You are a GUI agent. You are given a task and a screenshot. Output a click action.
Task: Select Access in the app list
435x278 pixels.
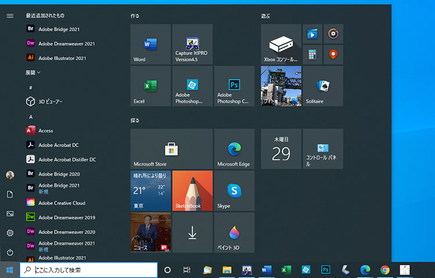pos(45,131)
